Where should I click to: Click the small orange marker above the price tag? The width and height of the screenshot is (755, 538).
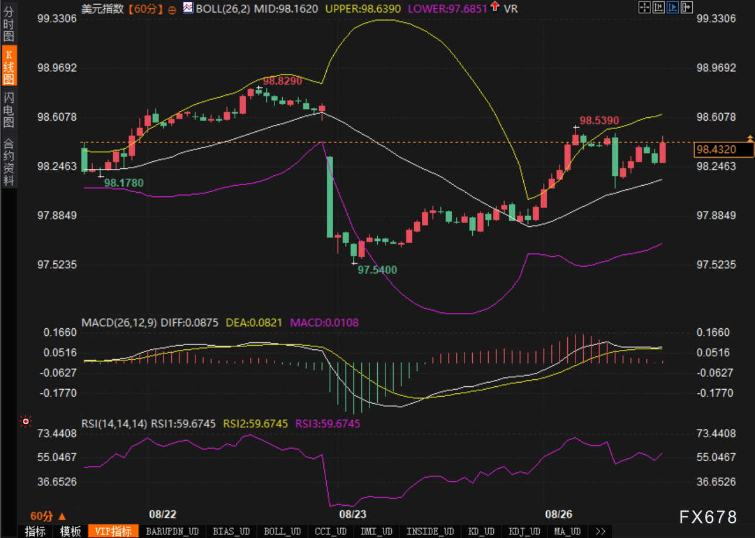750,138
